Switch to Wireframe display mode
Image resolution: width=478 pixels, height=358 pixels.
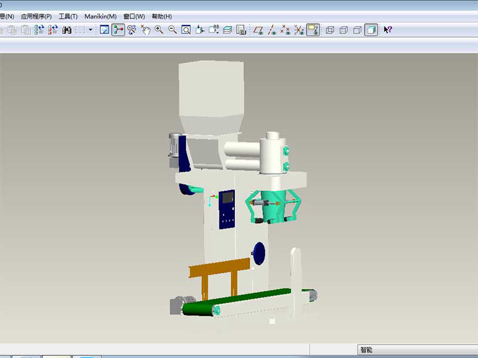(x=330, y=30)
